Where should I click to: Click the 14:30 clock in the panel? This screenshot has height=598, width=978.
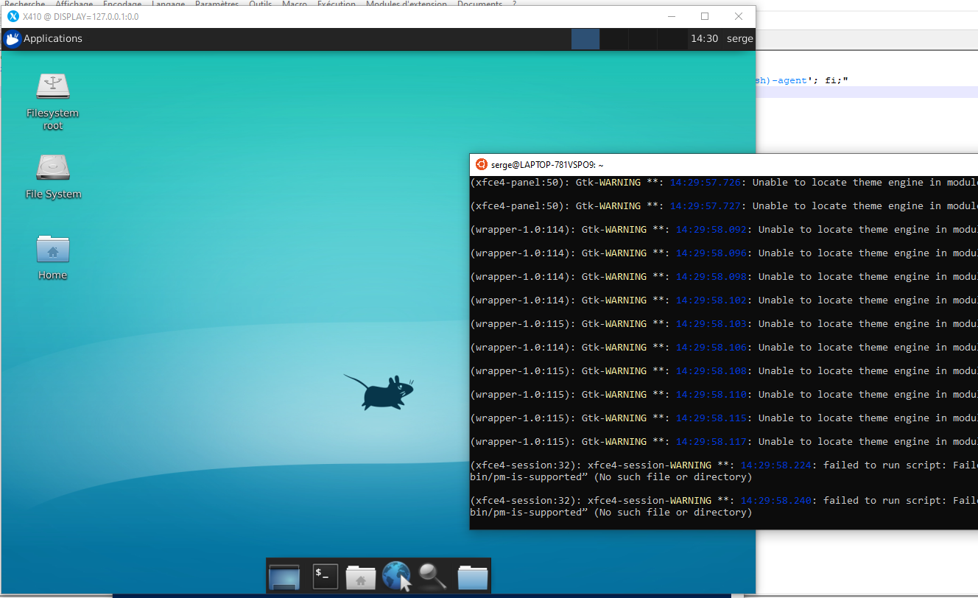pos(704,39)
